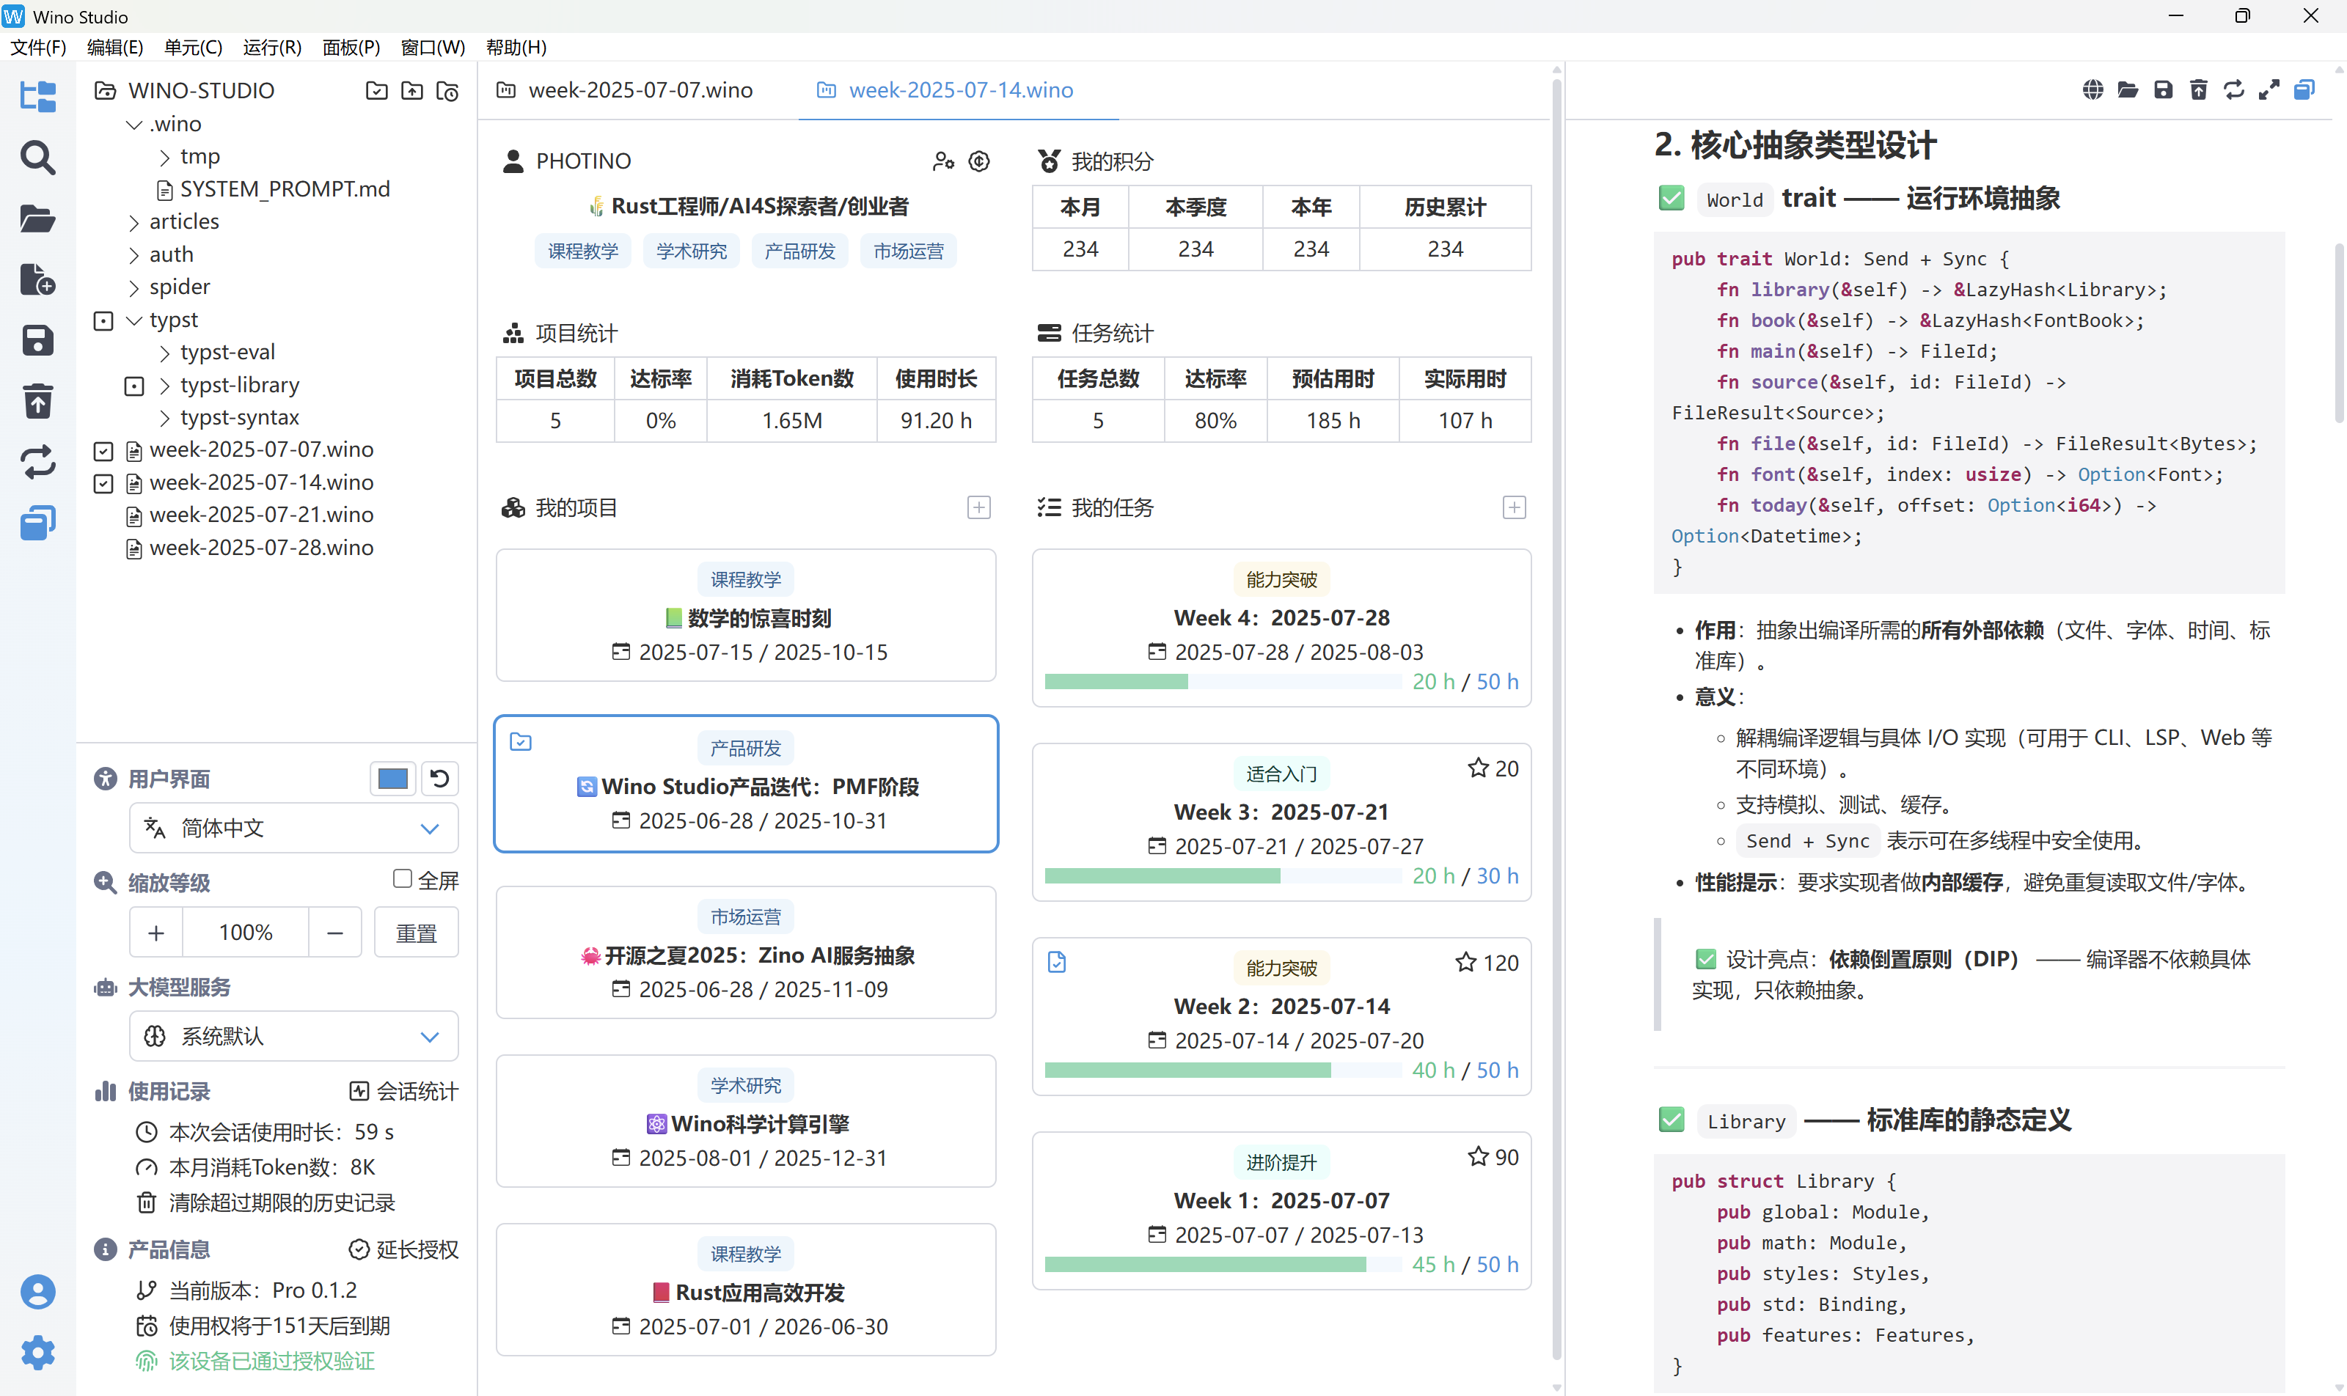Open the 运行(R) menu
2347x1396 pixels.
tap(272, 47)
